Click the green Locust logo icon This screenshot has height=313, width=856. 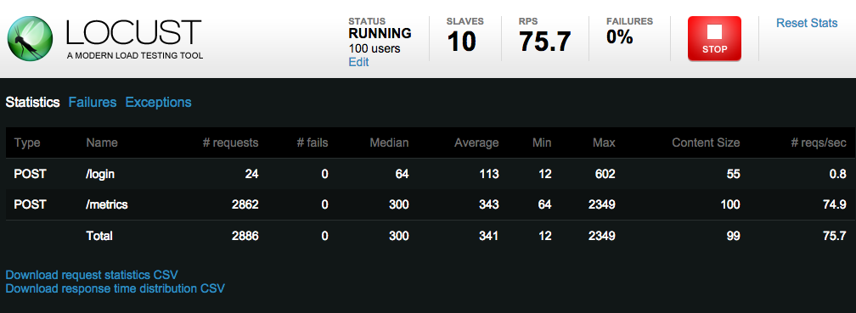(x=30, y=38)
